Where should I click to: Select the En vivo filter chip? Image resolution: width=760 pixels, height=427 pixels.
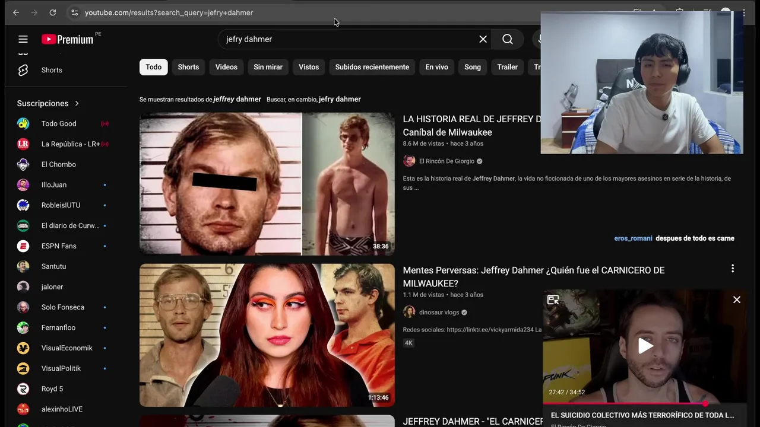click(436, 67)
